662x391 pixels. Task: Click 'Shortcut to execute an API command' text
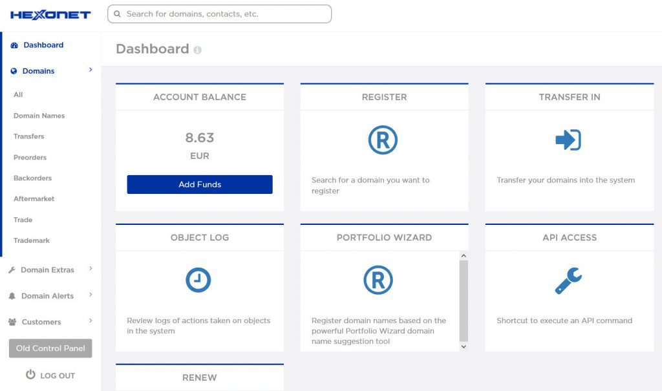coord(564,321)
